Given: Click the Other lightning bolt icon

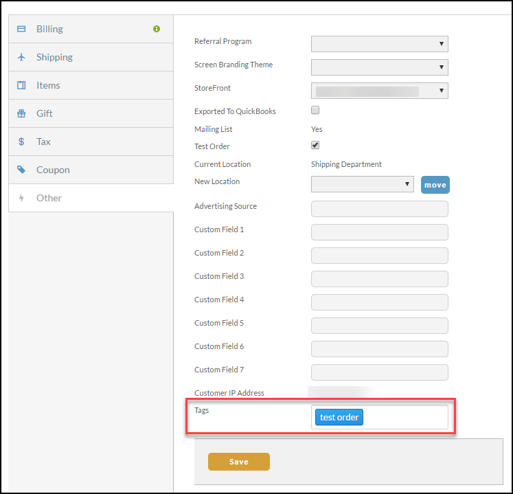Looking at the screenshot, I should [x=21, y=198].
